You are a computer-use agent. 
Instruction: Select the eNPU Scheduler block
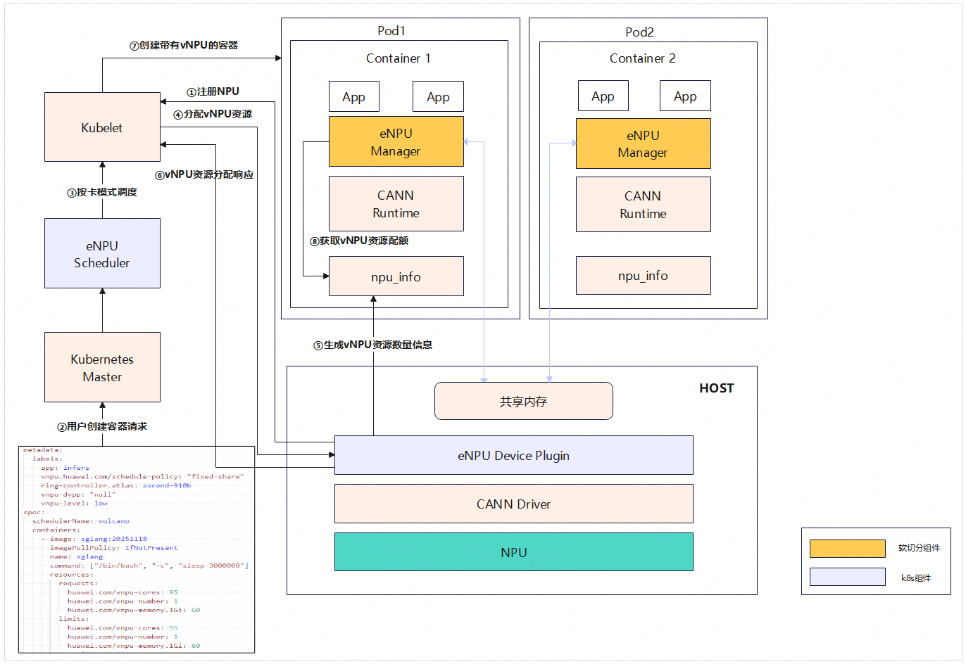click(102, 253)
